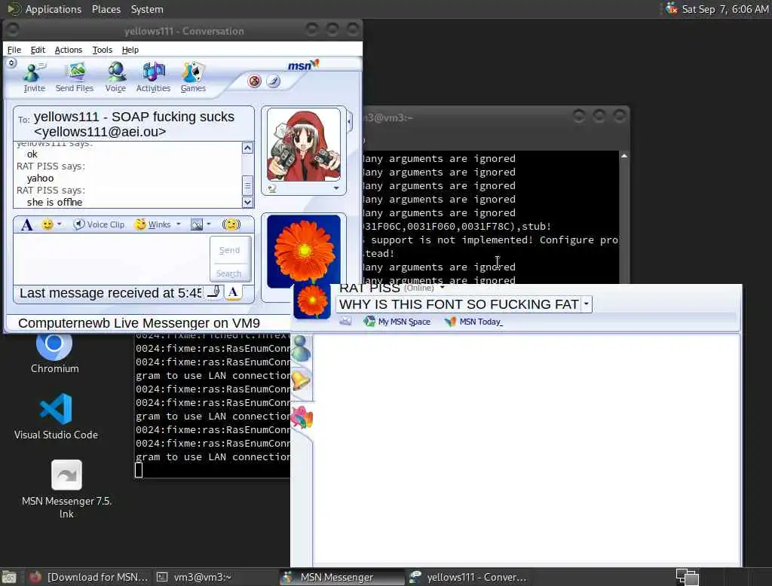Collapse the toolbar using the round arrow toggle
Image resolution: width=772 pixels, height=586 pixels.
11,63
